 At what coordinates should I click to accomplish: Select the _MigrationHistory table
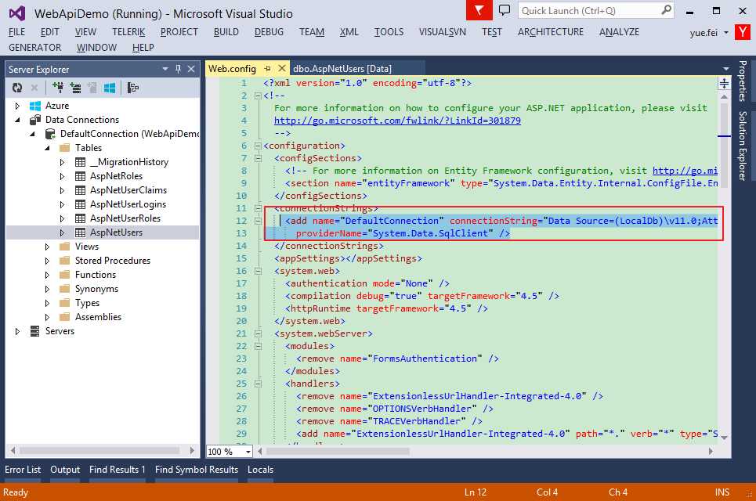coord(129,162)
